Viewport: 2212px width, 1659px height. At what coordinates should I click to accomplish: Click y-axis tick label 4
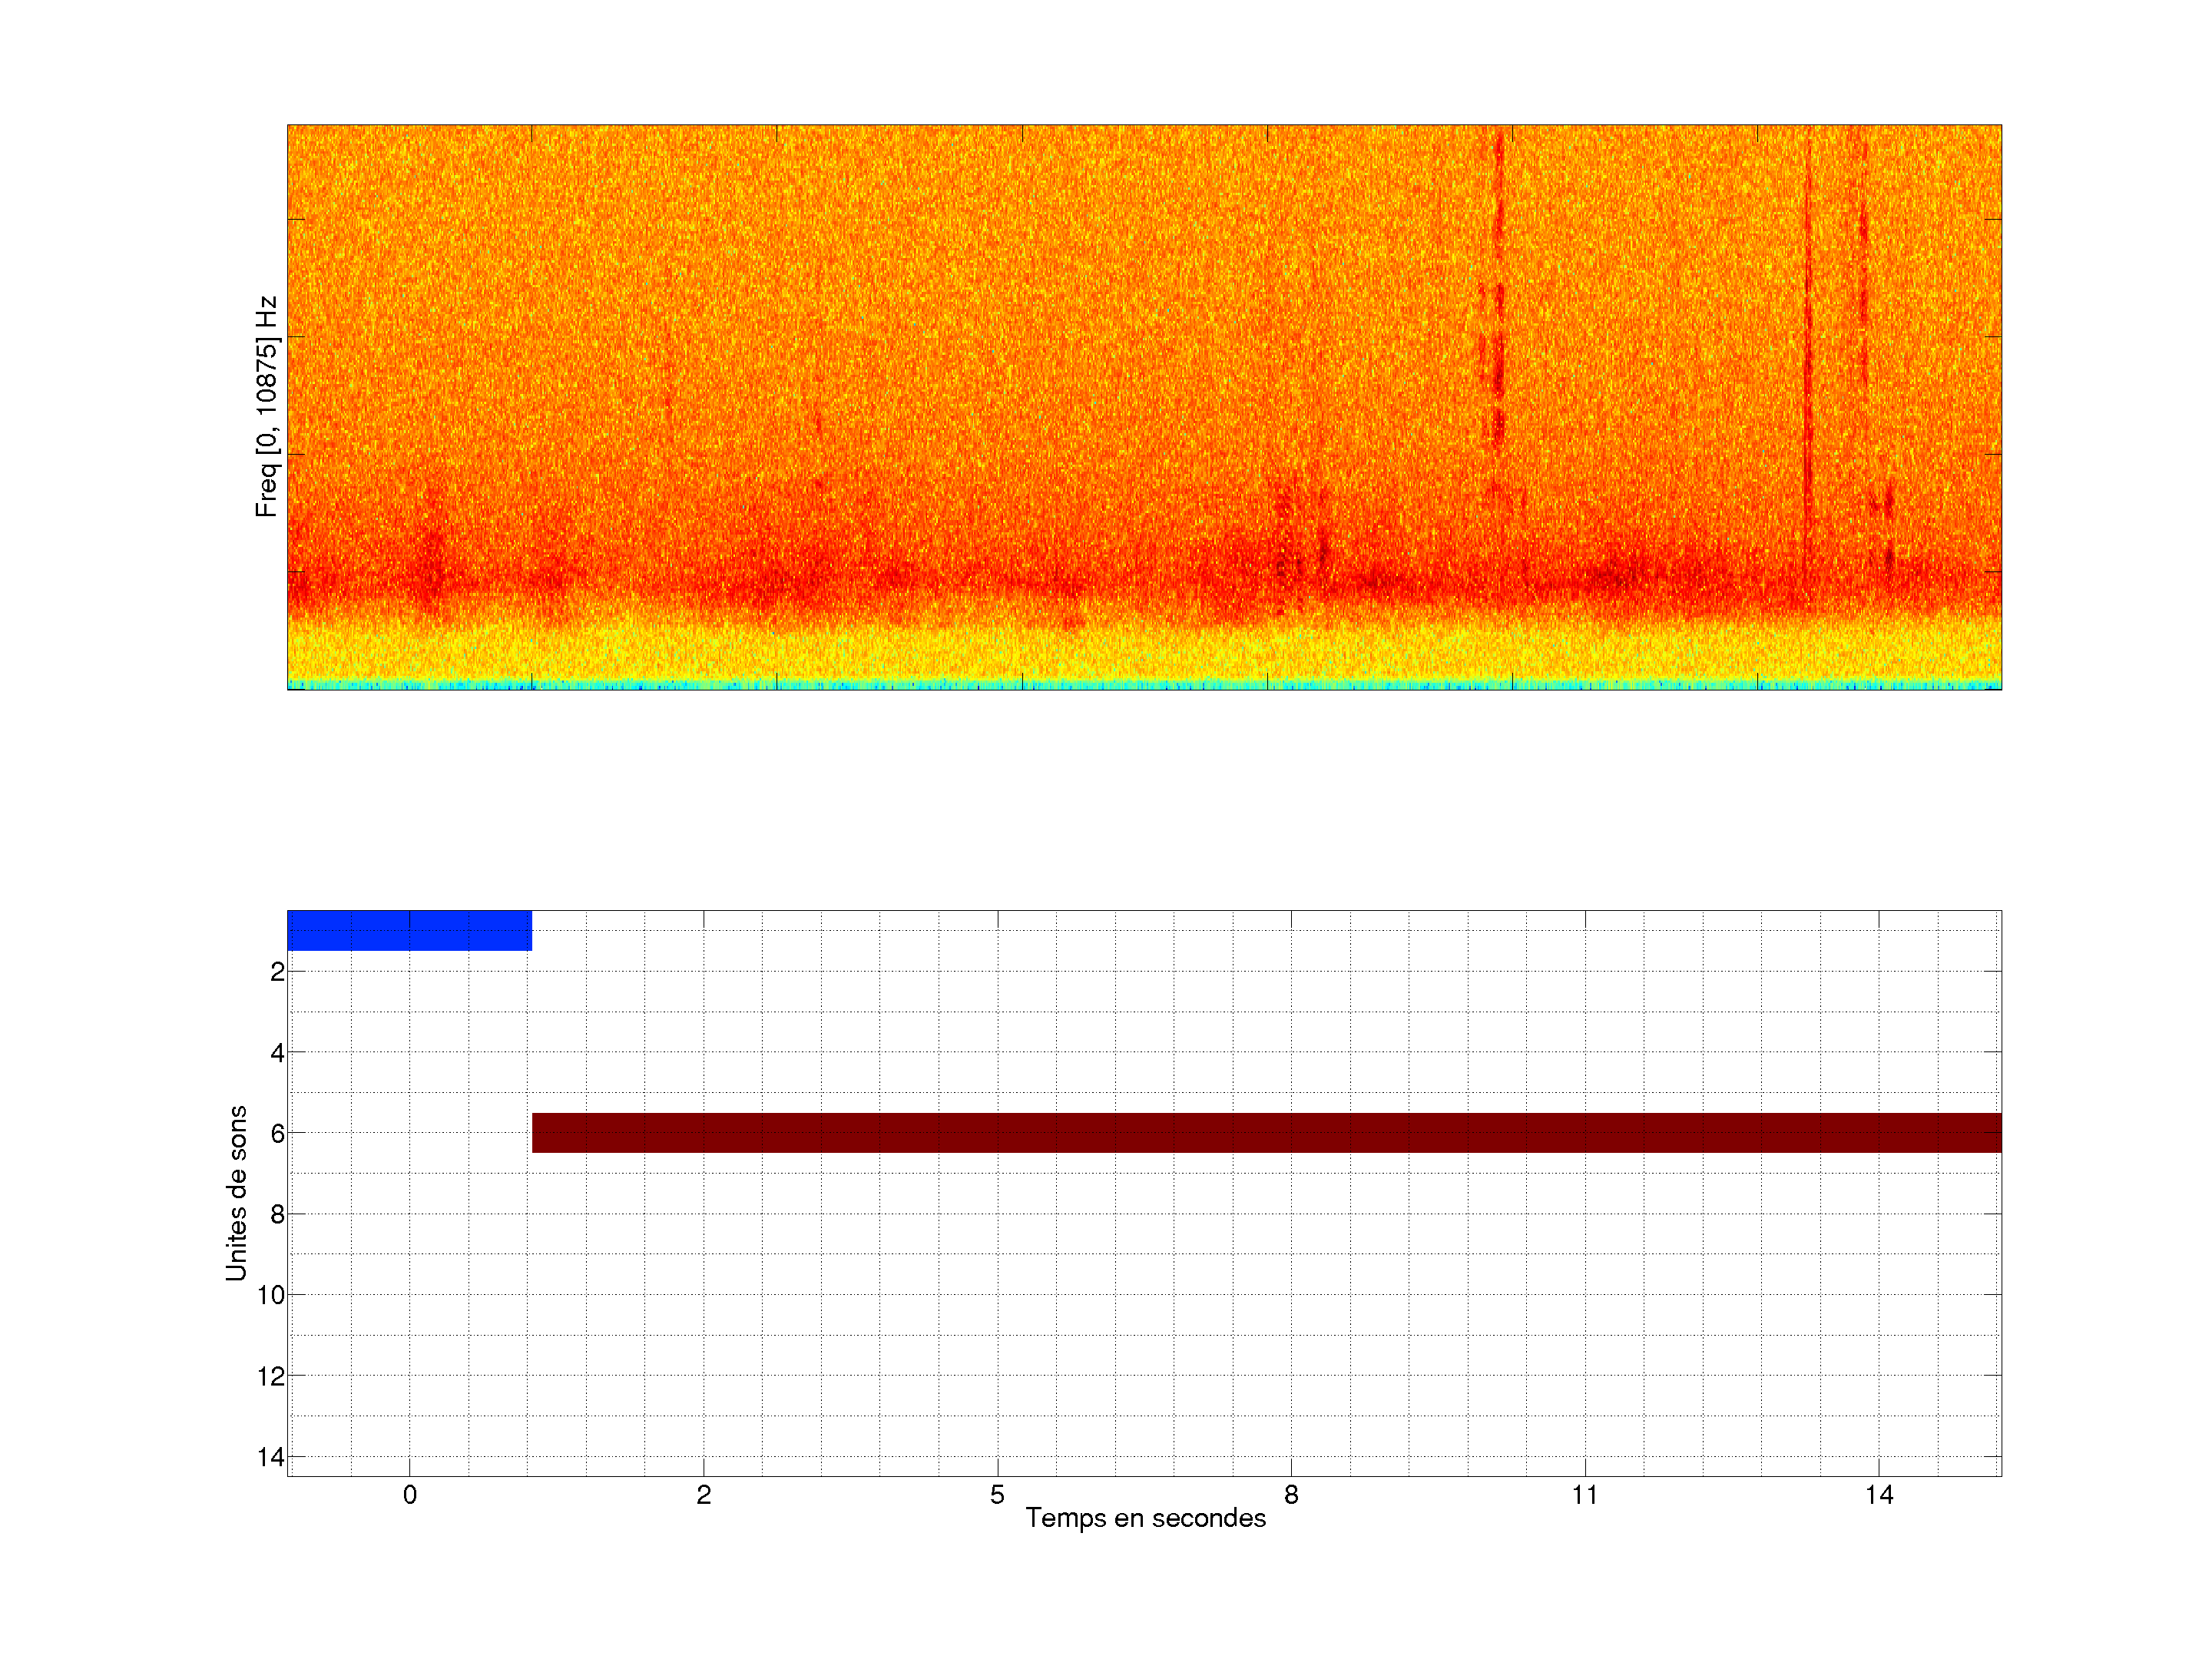(277, 1052)
